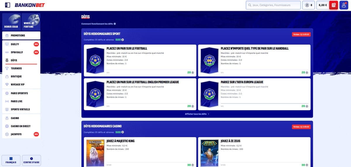Open the red deposit coins button
This screenshot has width=351, height=167.
(x=333, y=5)
